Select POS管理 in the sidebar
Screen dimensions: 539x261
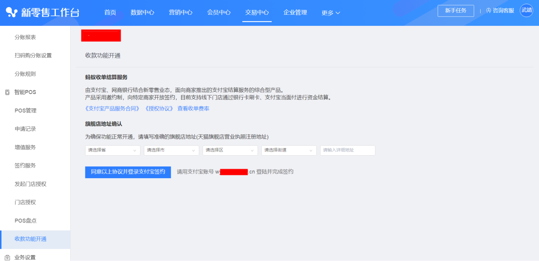point(26,111)
